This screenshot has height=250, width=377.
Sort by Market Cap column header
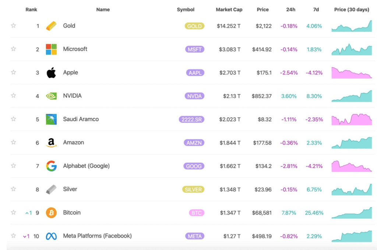pyautogui.click(x=229, y=10)
